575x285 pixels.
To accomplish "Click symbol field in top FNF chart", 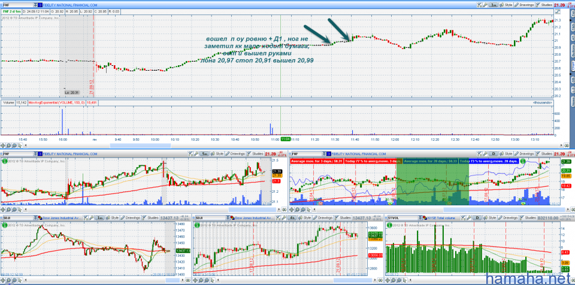I will tap(18, 5).
